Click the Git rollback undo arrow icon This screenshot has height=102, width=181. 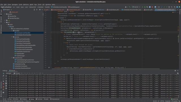172,7
